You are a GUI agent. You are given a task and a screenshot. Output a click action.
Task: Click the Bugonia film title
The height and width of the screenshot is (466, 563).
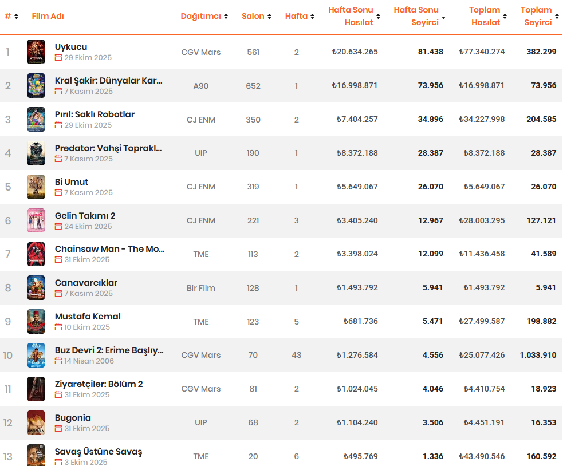[73, 418]
